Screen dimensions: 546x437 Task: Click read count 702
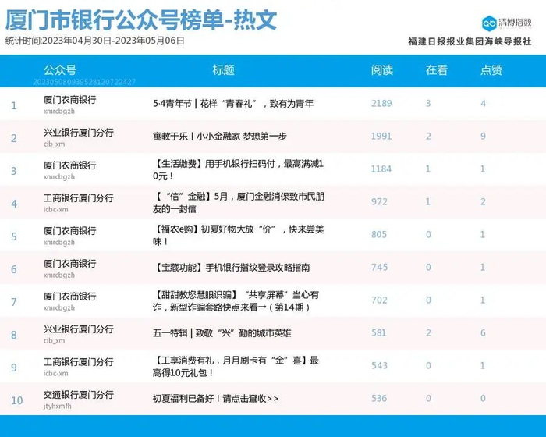[x=379, y=300]
